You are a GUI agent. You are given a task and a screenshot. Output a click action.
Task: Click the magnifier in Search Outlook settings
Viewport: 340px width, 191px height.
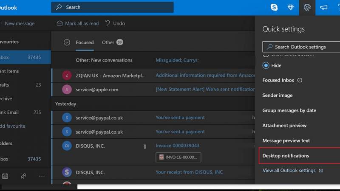(x=270, y=47)
